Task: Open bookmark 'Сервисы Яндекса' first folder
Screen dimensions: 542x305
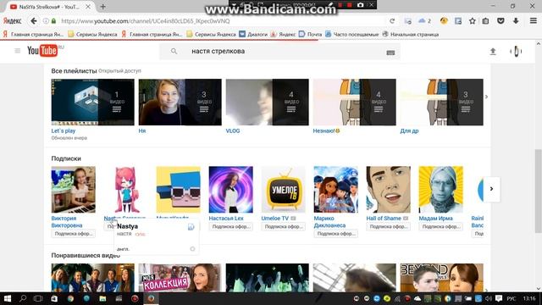Action: (92, 34)
